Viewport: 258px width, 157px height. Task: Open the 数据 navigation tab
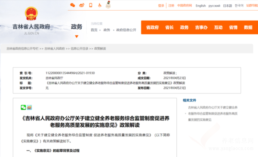(x=248, y=27)
